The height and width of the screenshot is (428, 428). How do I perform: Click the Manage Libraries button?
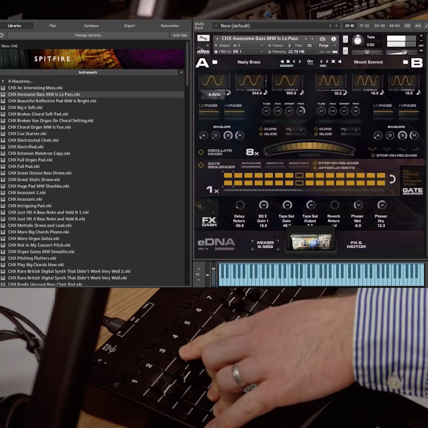(x=88, y=35)
